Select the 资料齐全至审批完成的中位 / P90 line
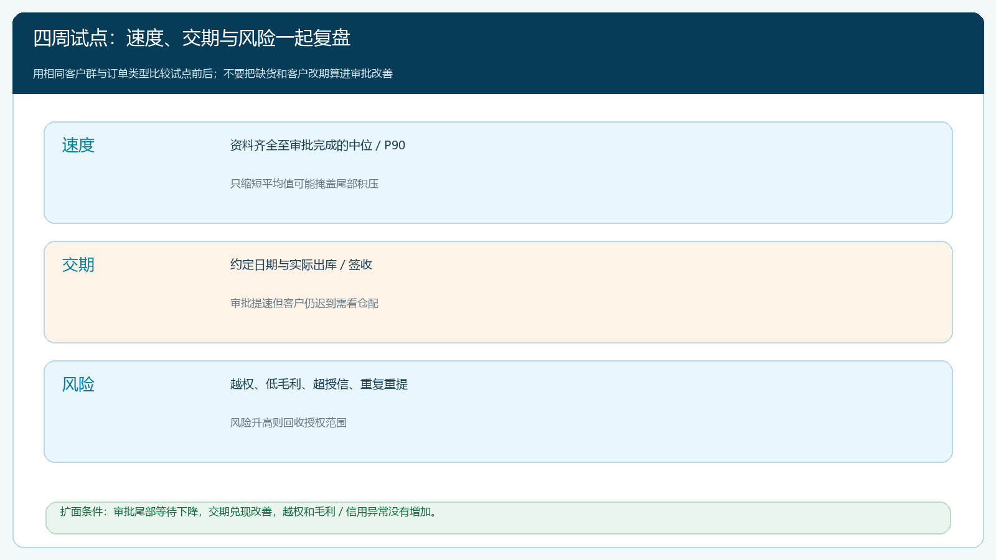This screenshot has height=560, width=996. (x=317, y=145)
